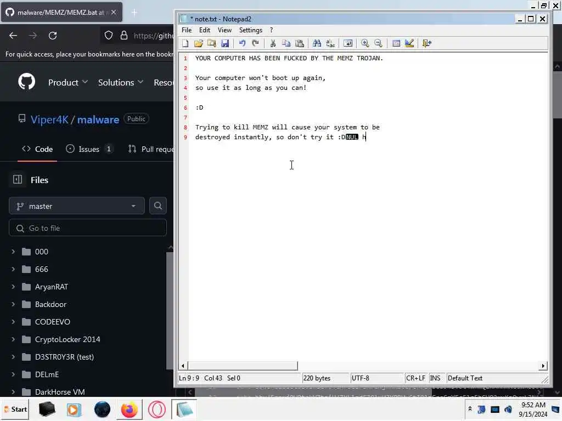Save note.txt using the floppy icon
Image resolution: width=562 pixels, height=421 pixels.
click(224, 43)
